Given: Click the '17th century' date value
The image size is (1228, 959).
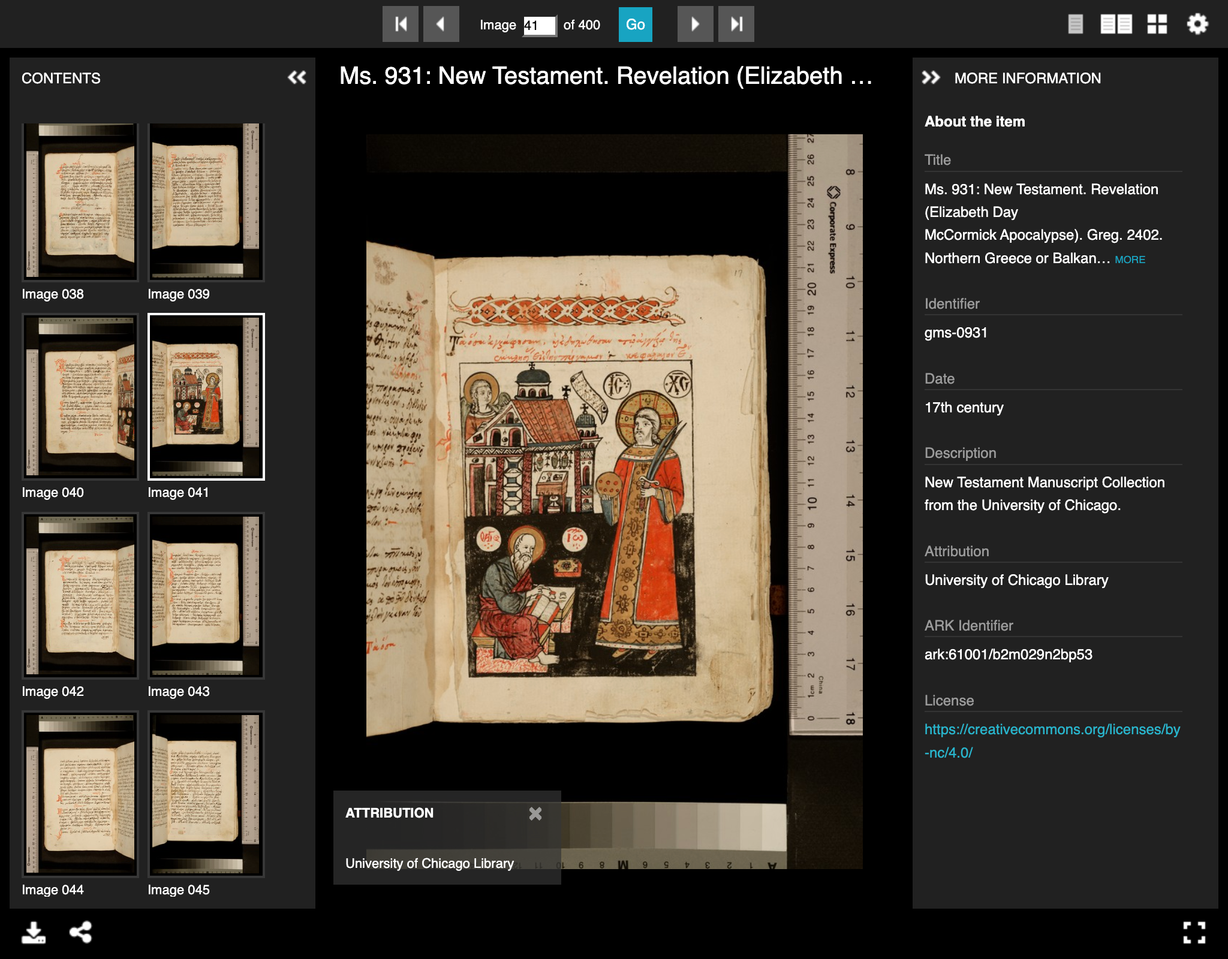Looking at the screenshot, I should pos(964,408).
